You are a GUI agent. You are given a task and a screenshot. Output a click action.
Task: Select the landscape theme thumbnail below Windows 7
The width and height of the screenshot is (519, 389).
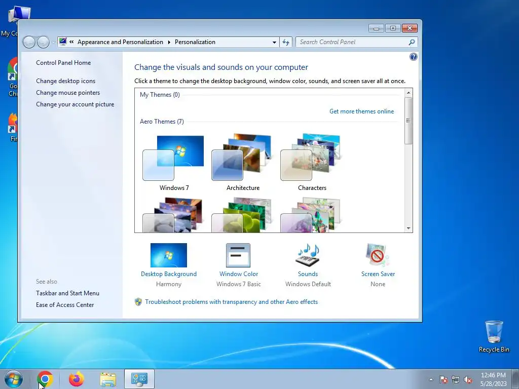click(172, 215)
